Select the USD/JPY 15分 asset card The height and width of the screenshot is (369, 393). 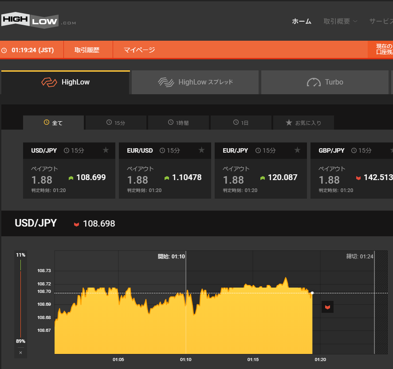coord(69,170)
